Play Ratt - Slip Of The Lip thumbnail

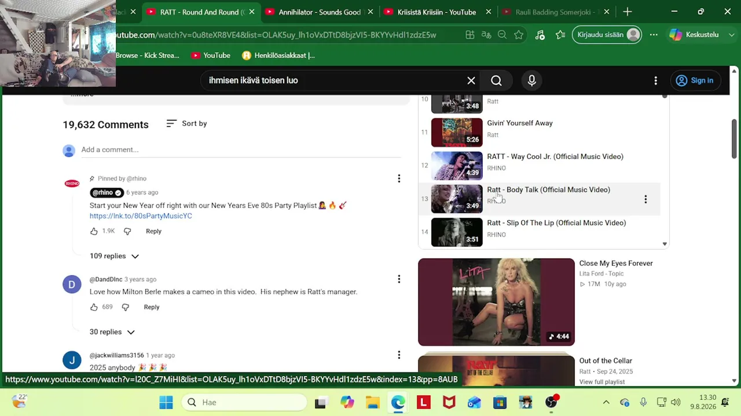click(x=457, y=232)
